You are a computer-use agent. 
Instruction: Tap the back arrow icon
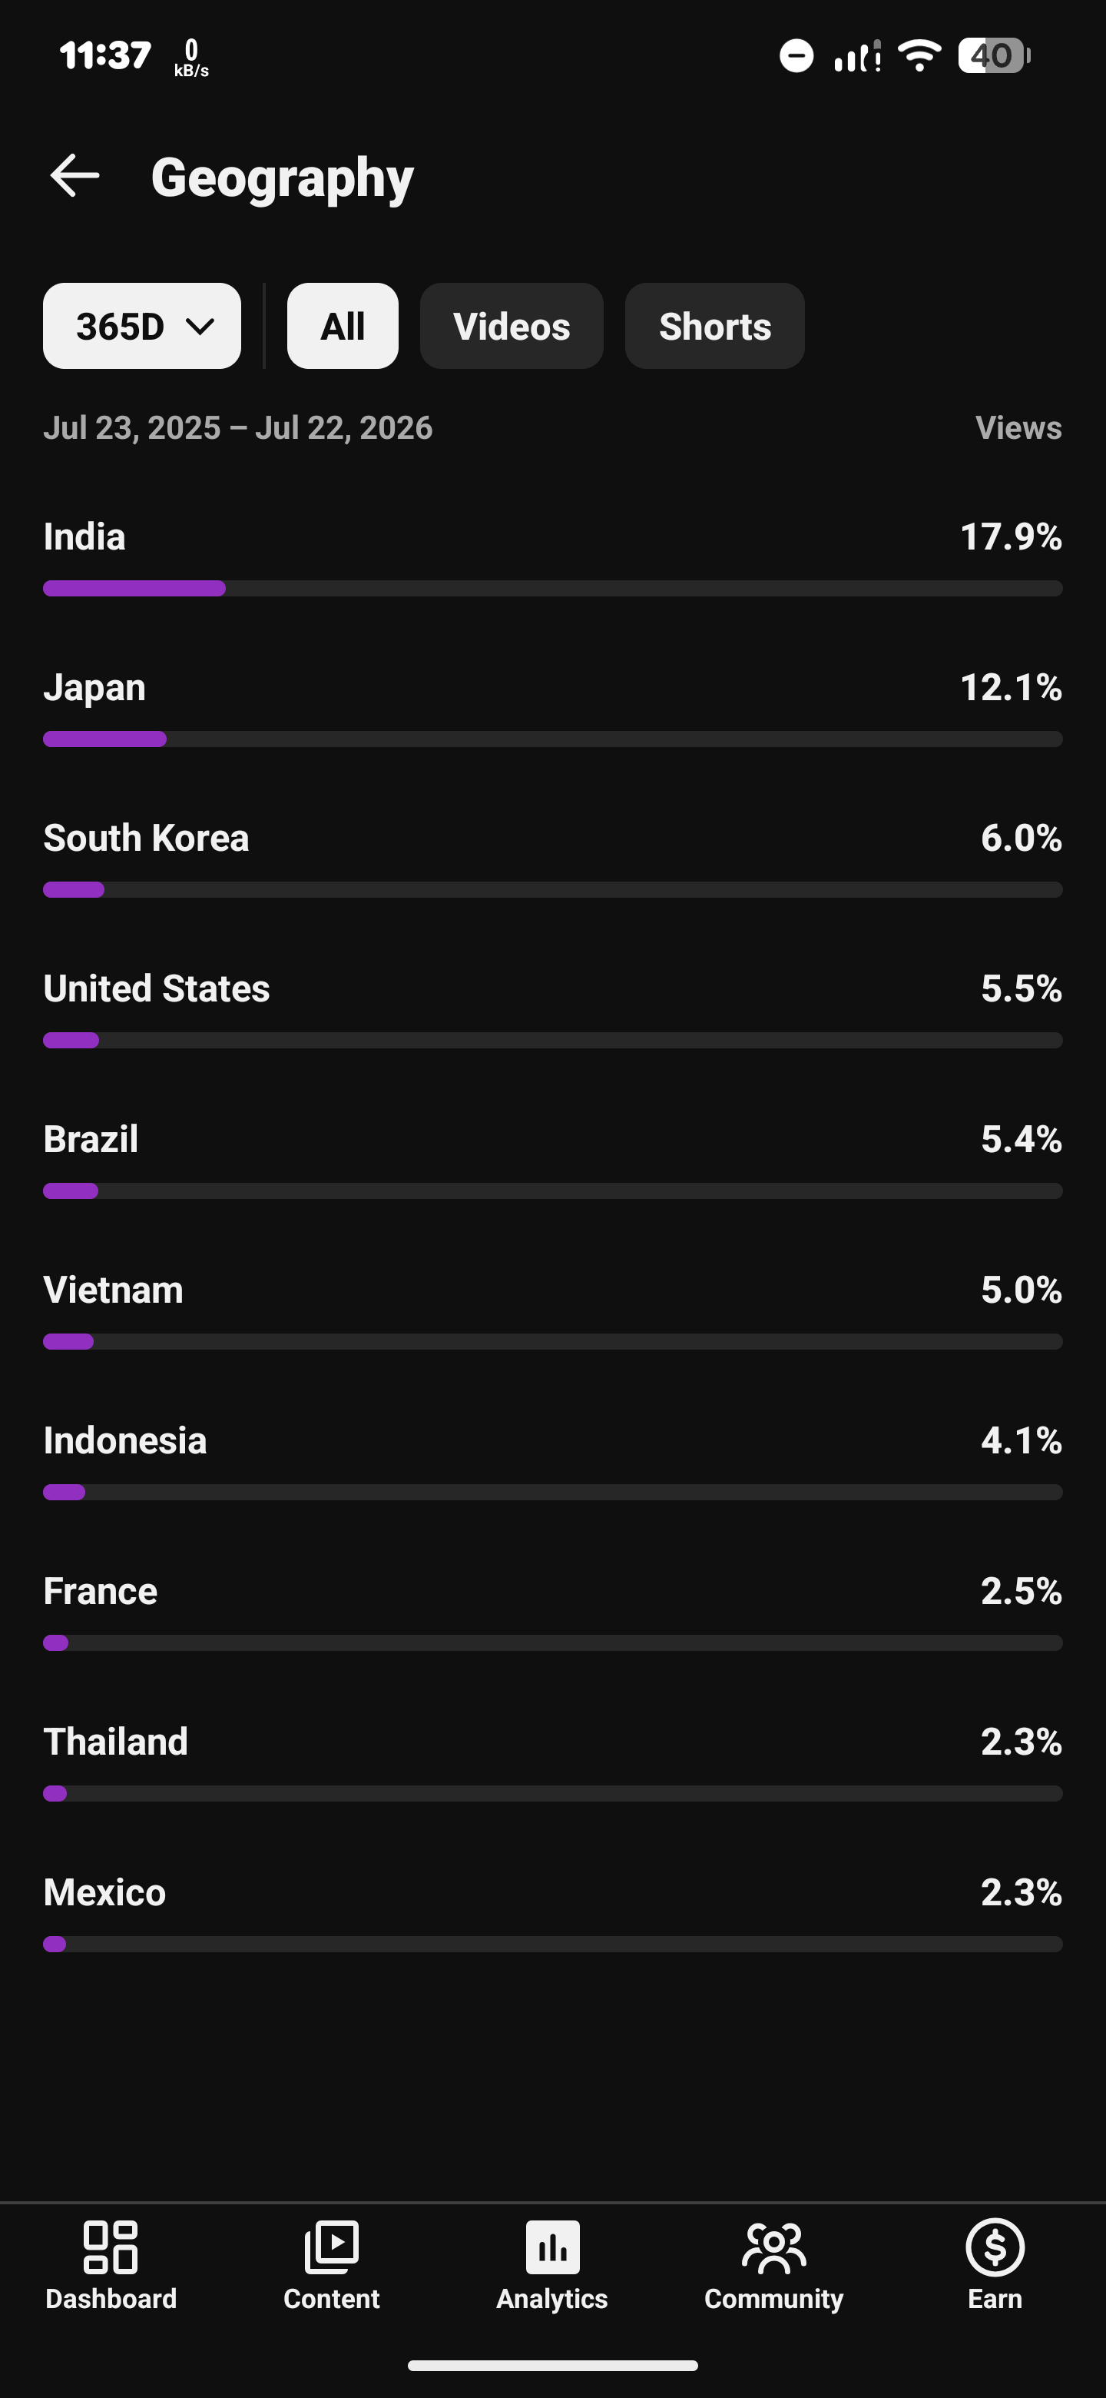[x=75, y=176]
